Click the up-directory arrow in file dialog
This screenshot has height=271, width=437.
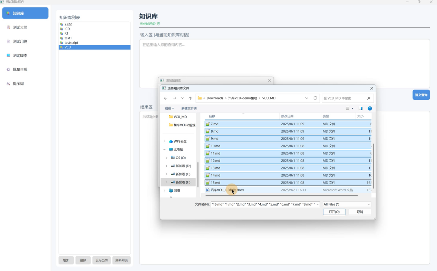tap(190, 98)
